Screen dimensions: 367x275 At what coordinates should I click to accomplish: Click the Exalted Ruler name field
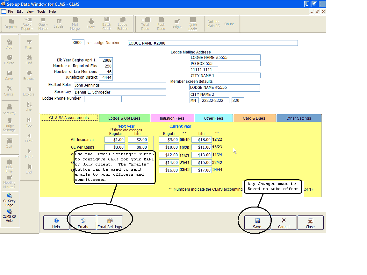120,85
